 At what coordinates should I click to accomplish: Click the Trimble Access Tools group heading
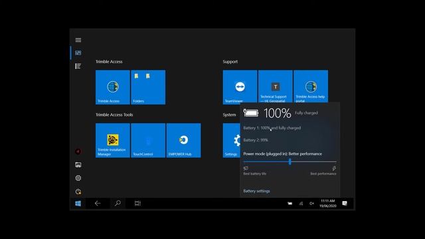[114, 115]
